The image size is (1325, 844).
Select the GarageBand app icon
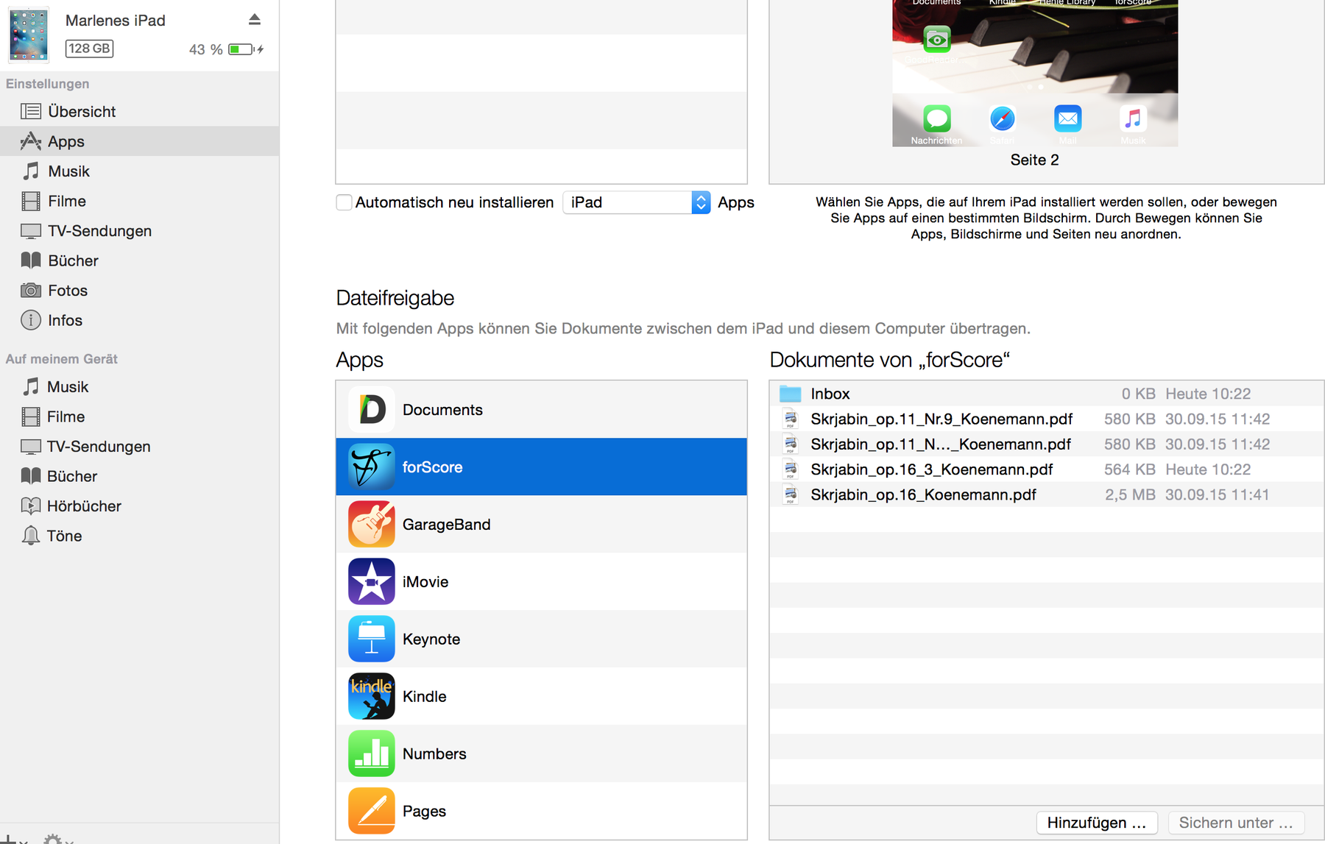(x=372, y=524)
